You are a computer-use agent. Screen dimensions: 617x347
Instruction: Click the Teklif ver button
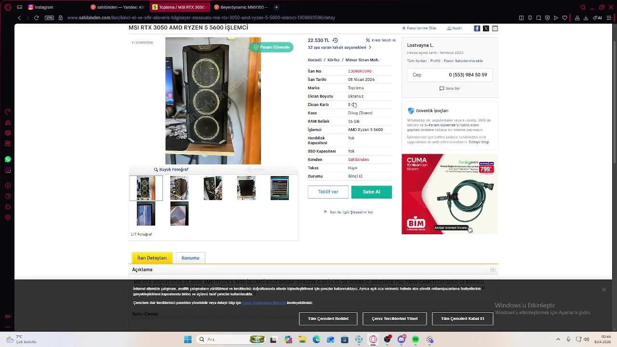[x=328, y=192]
